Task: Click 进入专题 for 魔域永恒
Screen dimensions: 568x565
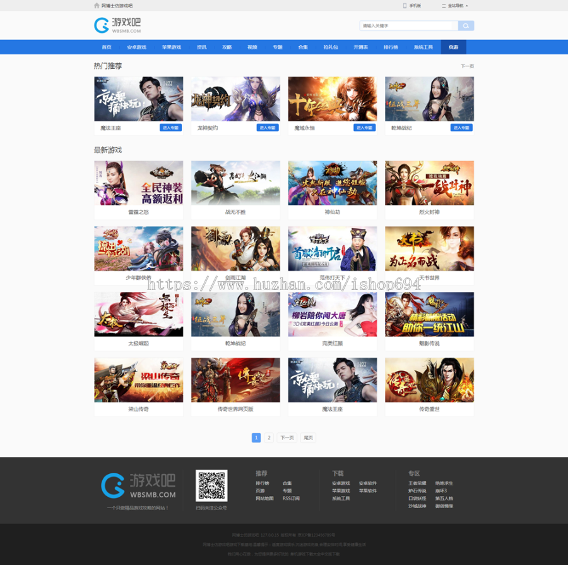Action: (364, 128)
